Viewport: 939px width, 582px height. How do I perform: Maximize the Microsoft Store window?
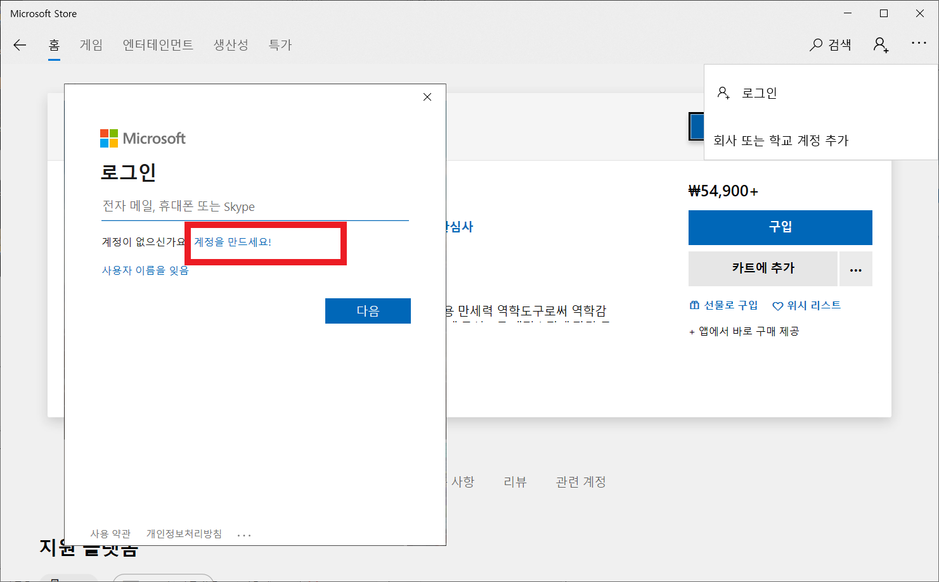point(884,13)
